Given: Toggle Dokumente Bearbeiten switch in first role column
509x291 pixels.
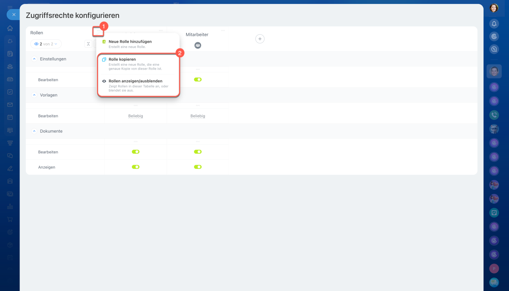Looking at the screenshot, I should click(136, 152).
